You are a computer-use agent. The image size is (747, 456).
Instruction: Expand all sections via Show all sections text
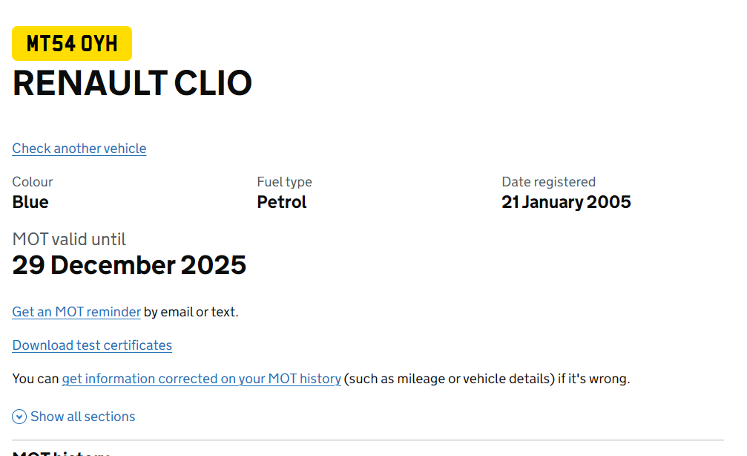(x=83, y=417)
